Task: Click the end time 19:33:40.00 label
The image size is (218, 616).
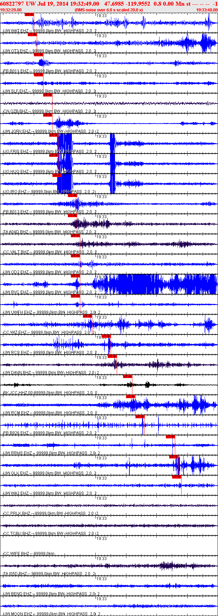Action: coord(207,10)
